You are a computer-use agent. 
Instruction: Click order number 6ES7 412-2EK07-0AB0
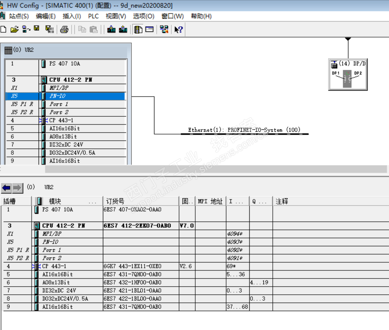click(x=137, y=226)
